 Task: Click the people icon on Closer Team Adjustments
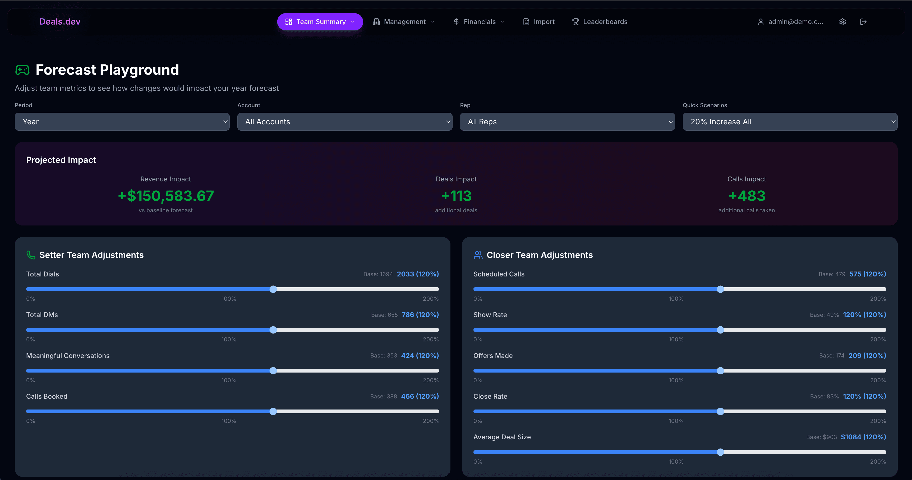click(x=478, y=255)
